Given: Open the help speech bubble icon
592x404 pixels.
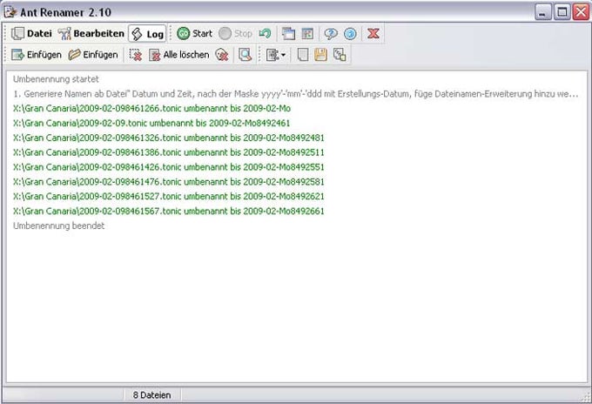Looking at the screenshot, I should click(x=331, y=34).
